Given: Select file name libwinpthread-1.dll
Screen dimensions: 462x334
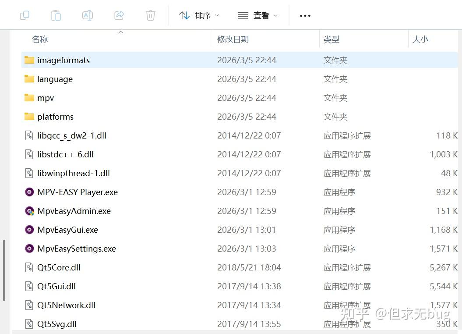Looking at the screenshot, I should click(x=74, y=173).
